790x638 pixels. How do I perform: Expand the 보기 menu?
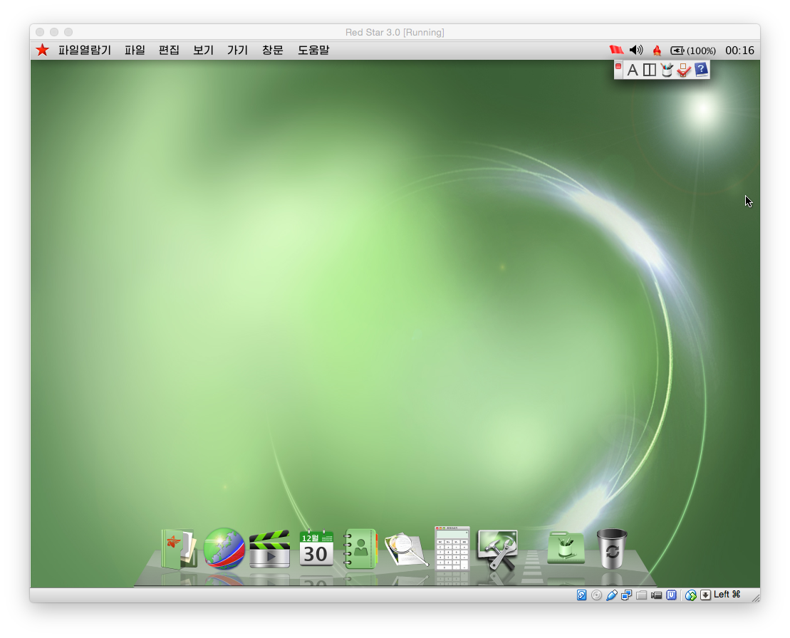[x=203, y=51]
